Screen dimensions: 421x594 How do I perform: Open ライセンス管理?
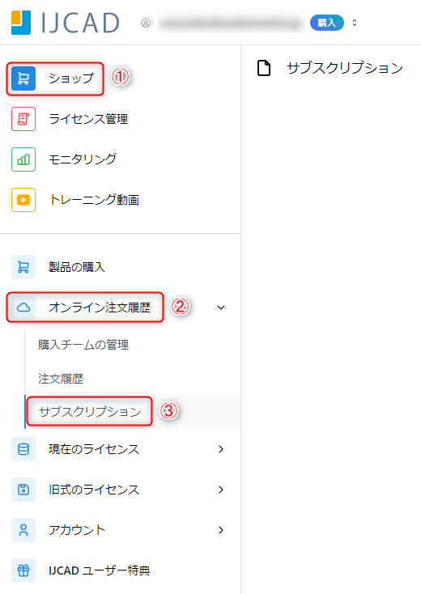(88, 119)
